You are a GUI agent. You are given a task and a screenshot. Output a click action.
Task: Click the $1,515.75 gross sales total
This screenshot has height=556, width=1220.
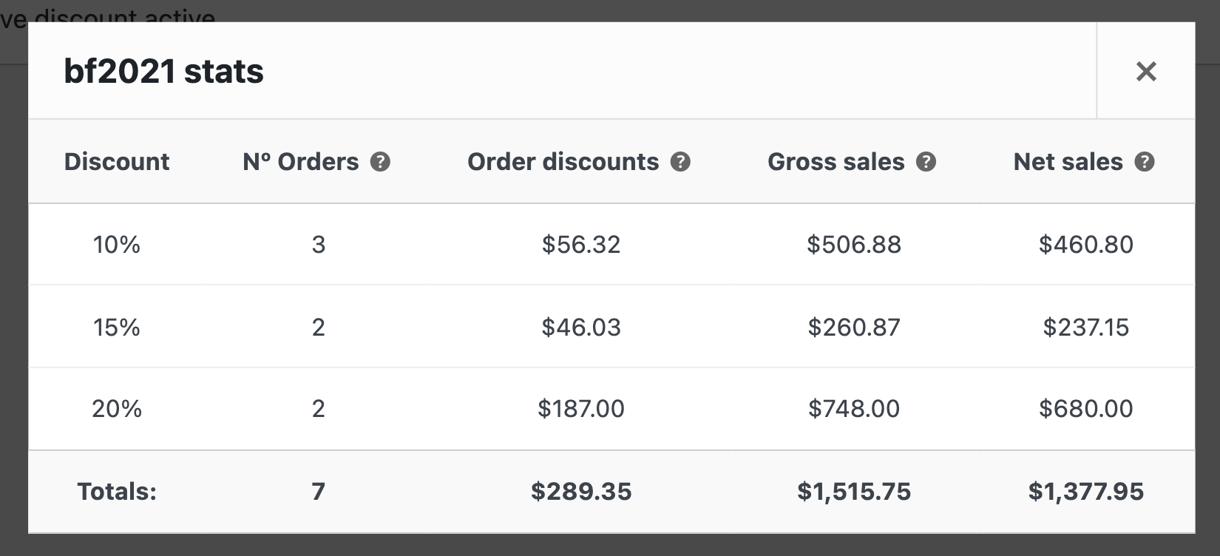point(853,491)
